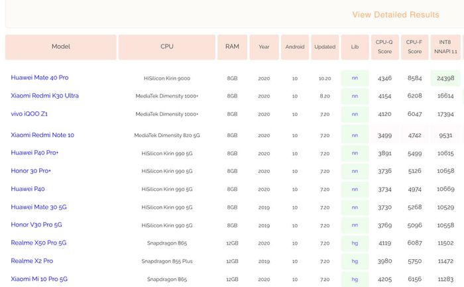
Task: Open the Honor V30 Pro 5G link
Action: coord(36,225)
